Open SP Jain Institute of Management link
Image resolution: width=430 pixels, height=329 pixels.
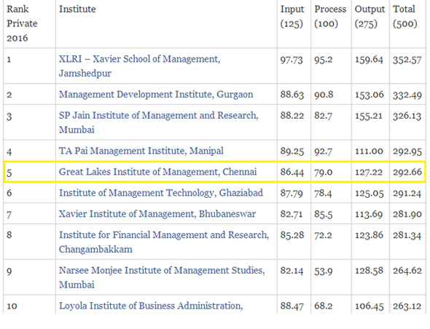tap(158, 122)
